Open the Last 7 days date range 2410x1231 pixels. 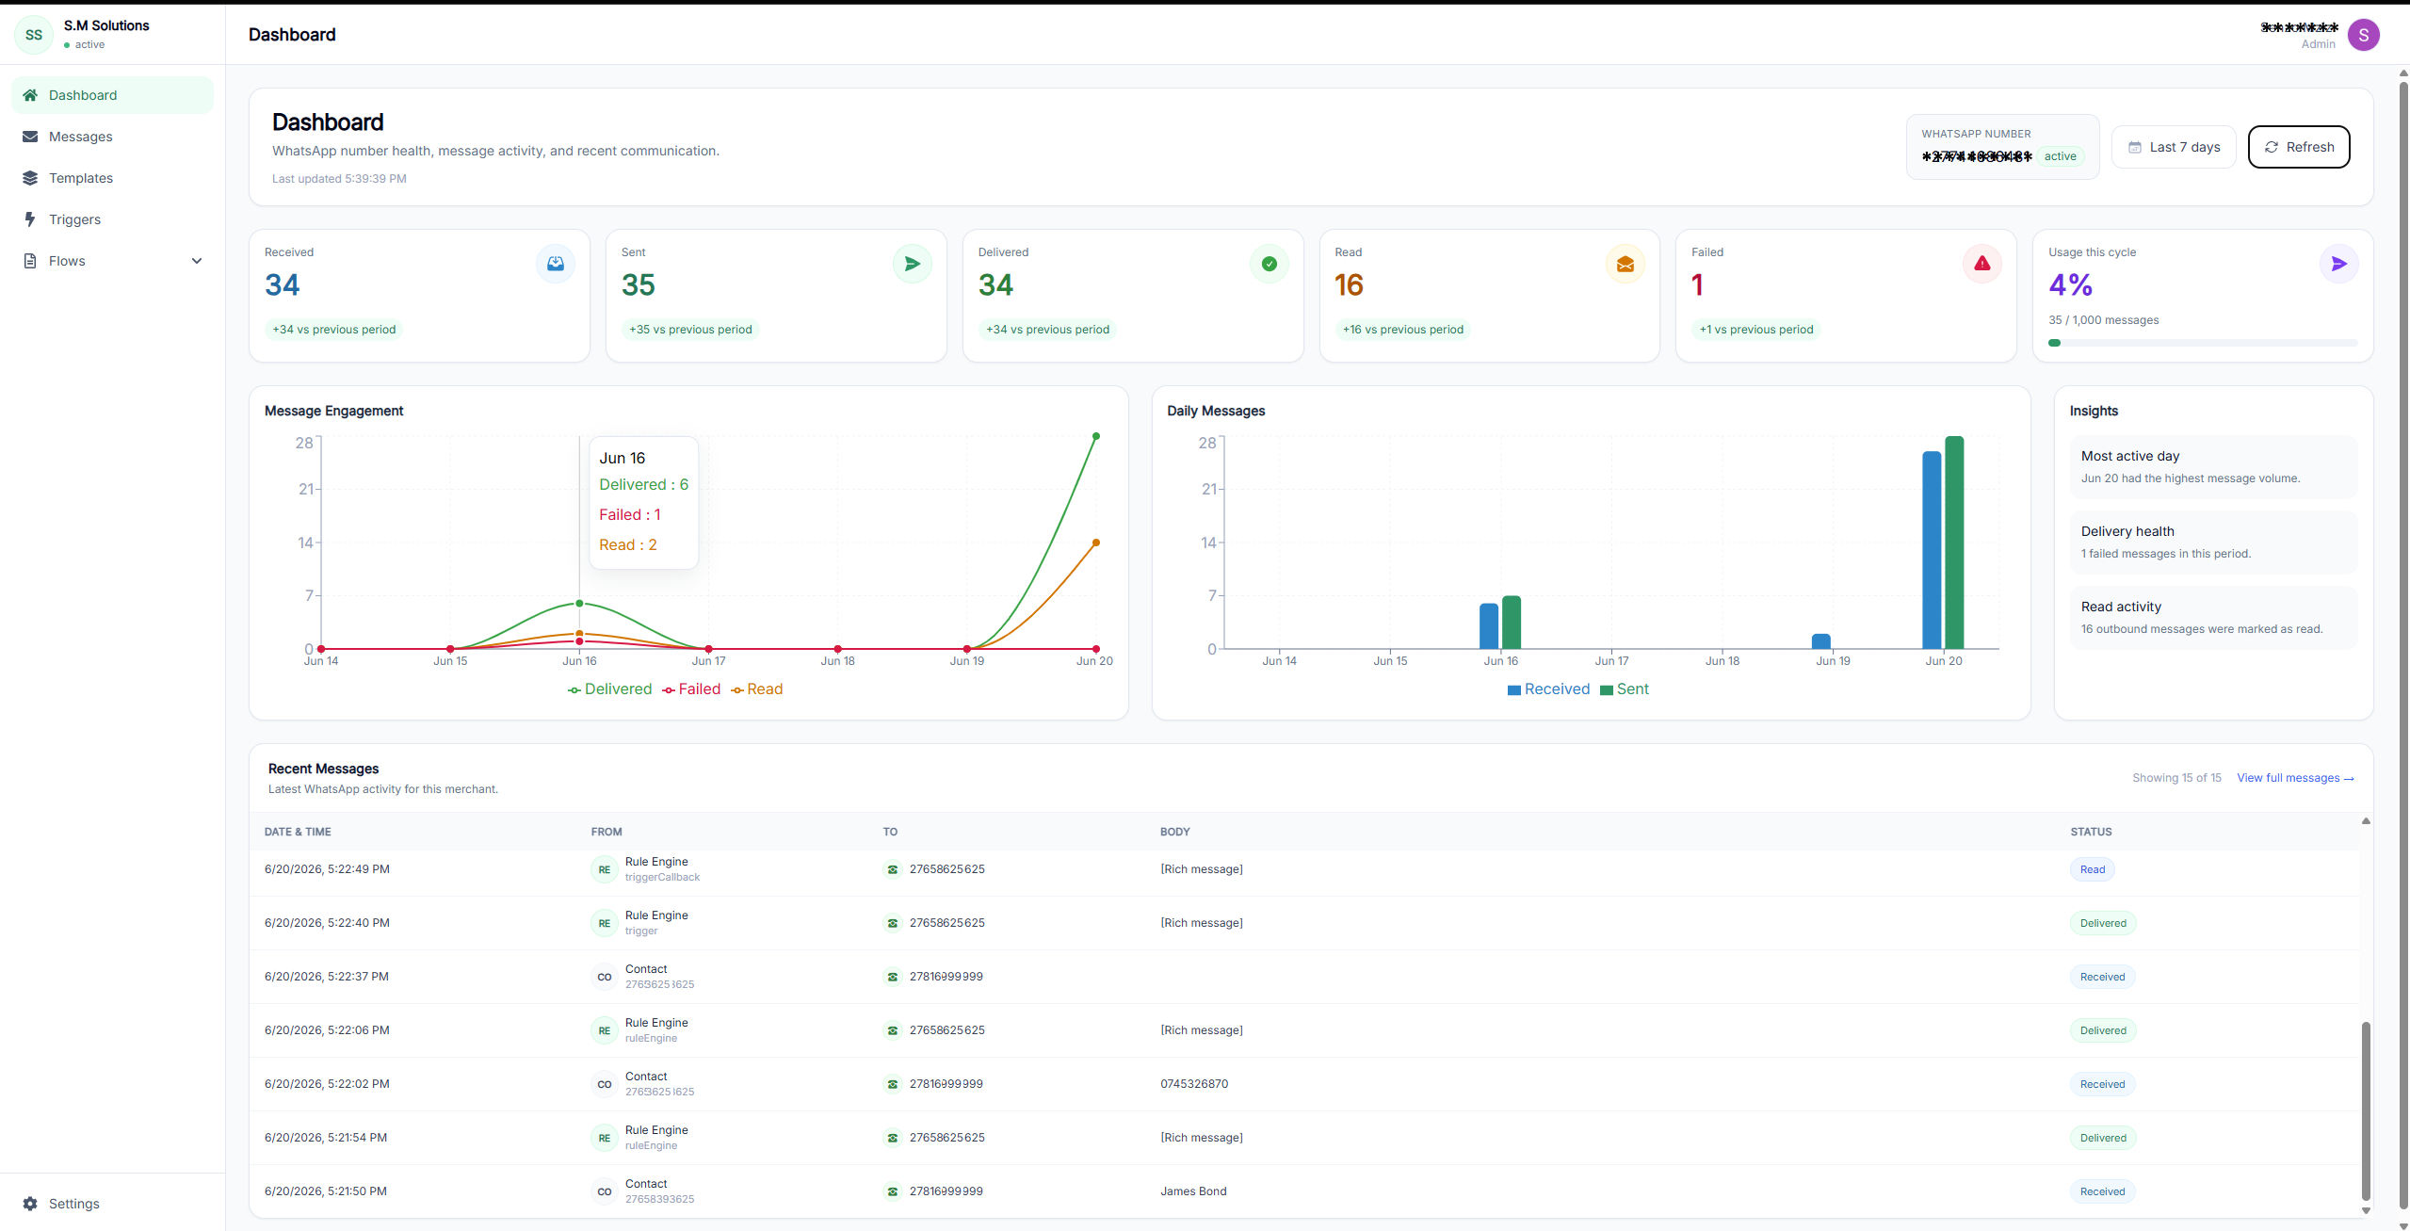coord(2174,147)
